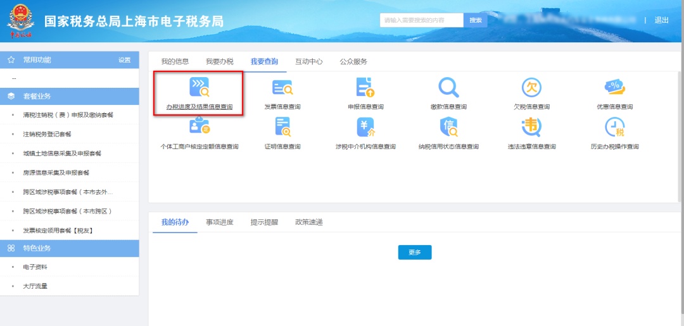Viewport: 684px width, 326px height.
Task: Open 涉税中介机构信息查询 icon
Action: tap(365, 126)
